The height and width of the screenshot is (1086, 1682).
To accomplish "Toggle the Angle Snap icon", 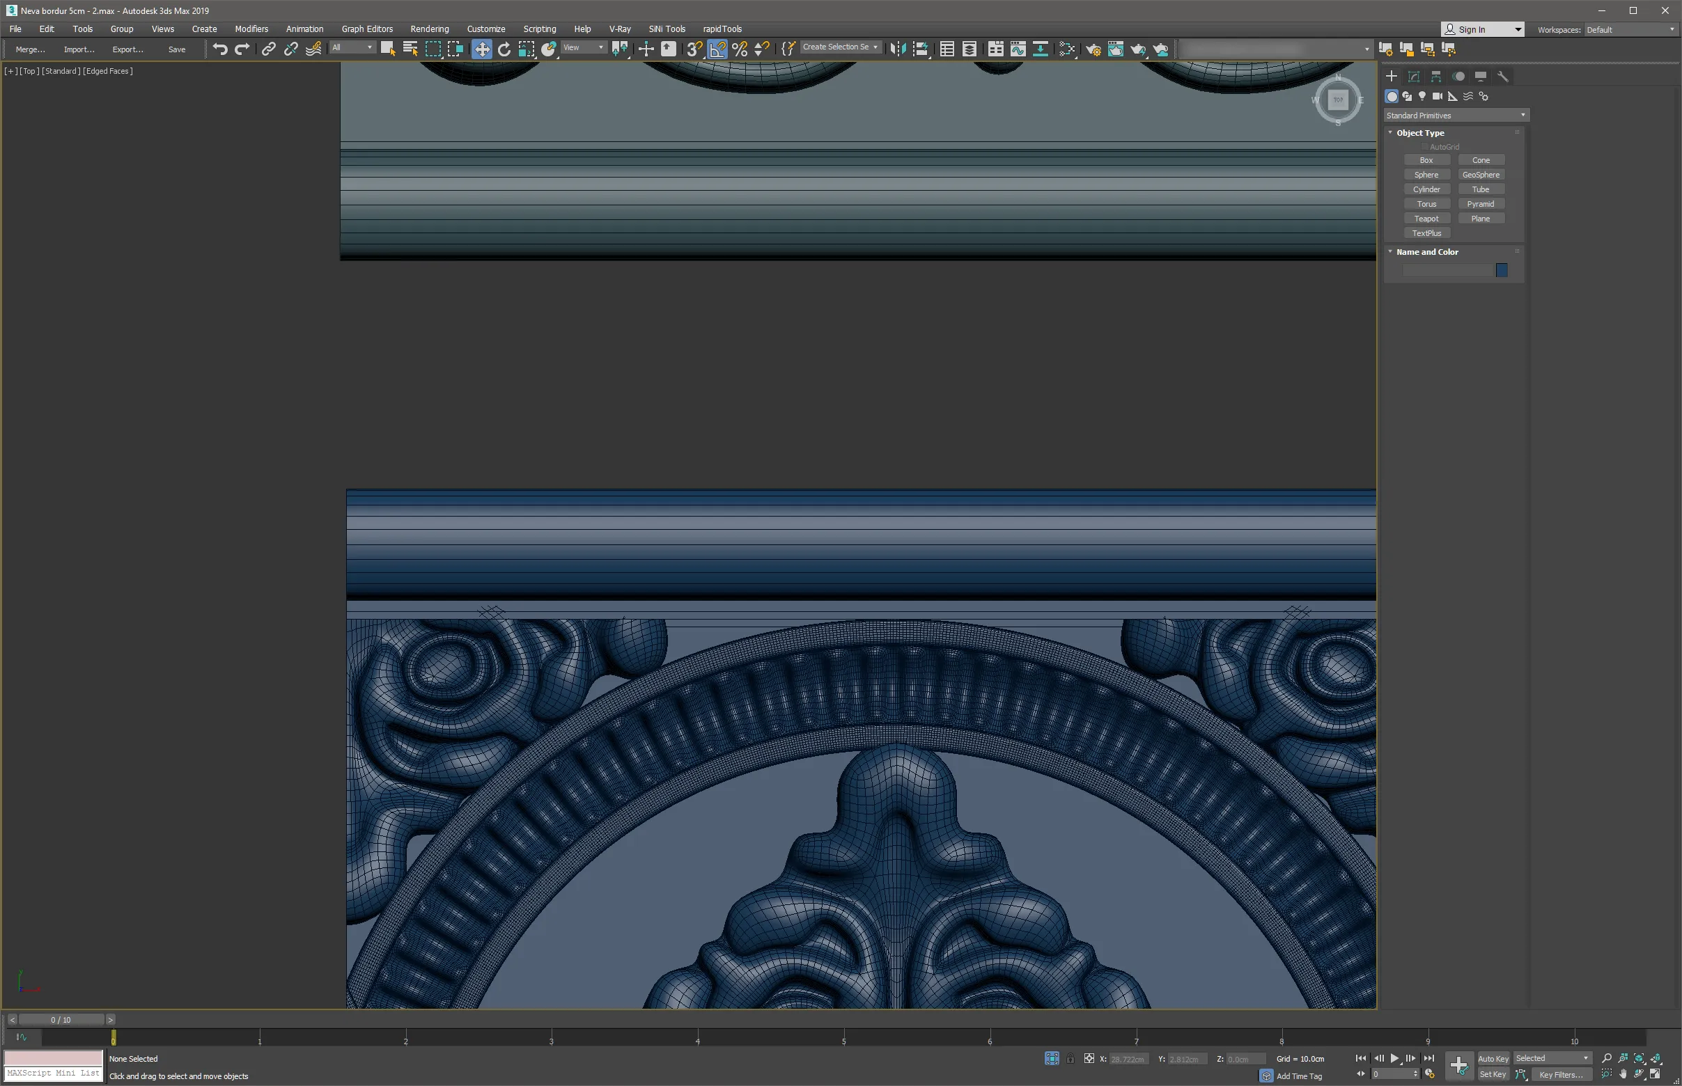I will coord(717,49).
